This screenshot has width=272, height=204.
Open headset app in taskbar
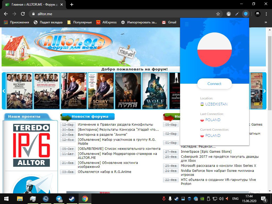[x=46, y=199]
